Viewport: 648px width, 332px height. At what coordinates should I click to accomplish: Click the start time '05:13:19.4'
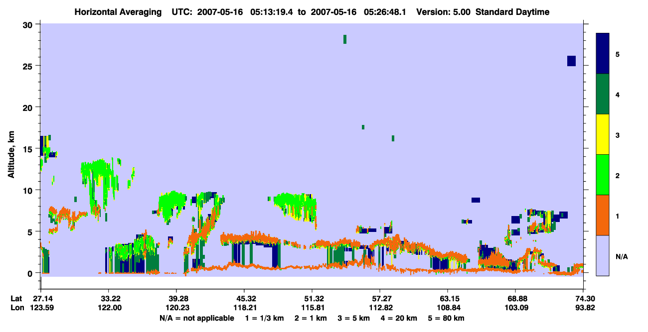[x=271, y=12]
